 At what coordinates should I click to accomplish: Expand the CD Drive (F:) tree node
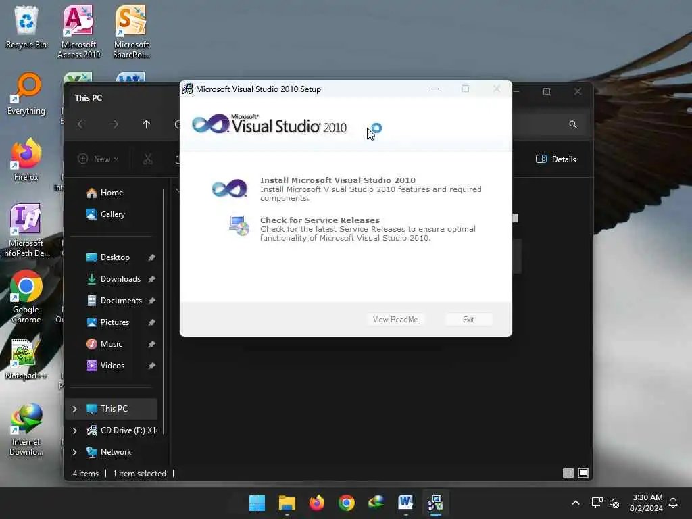tap(74, 430)
